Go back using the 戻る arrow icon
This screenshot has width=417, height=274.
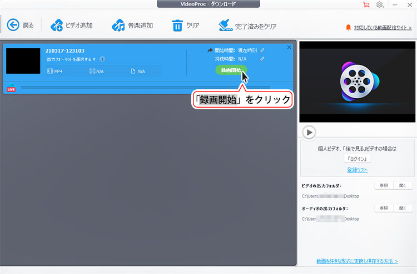point(13,25)
